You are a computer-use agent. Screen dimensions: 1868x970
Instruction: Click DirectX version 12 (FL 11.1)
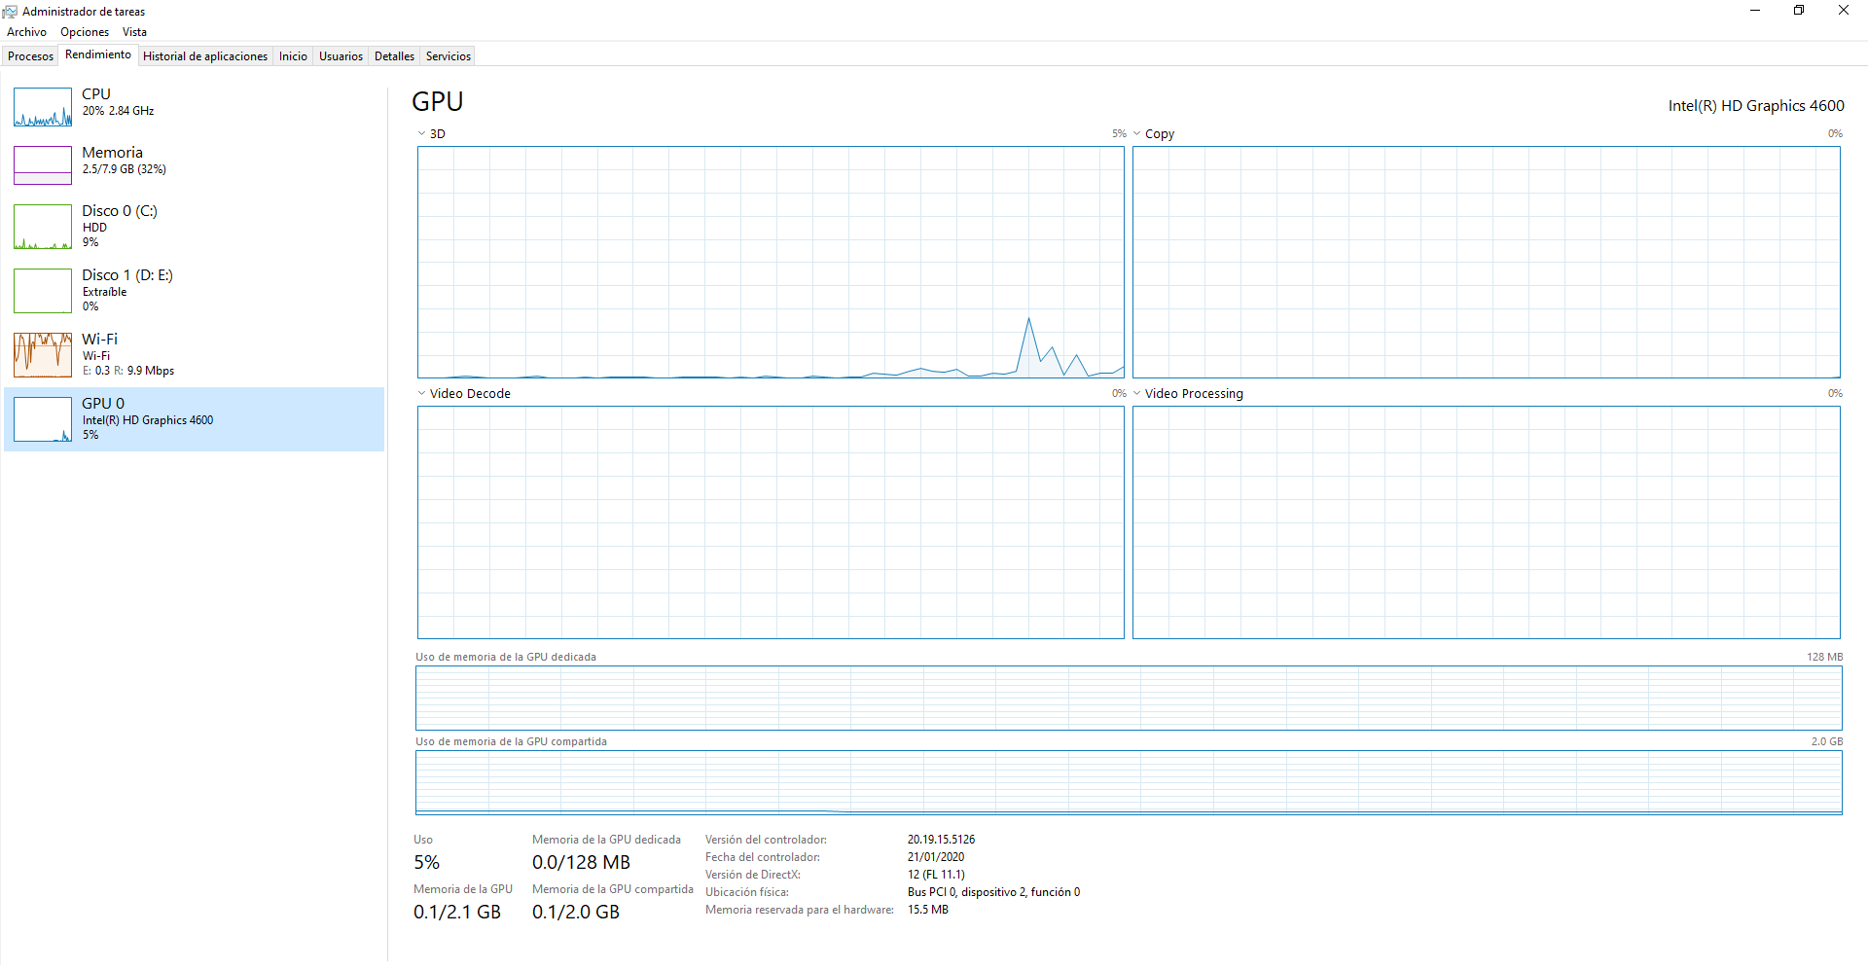(x=936, y=875)
